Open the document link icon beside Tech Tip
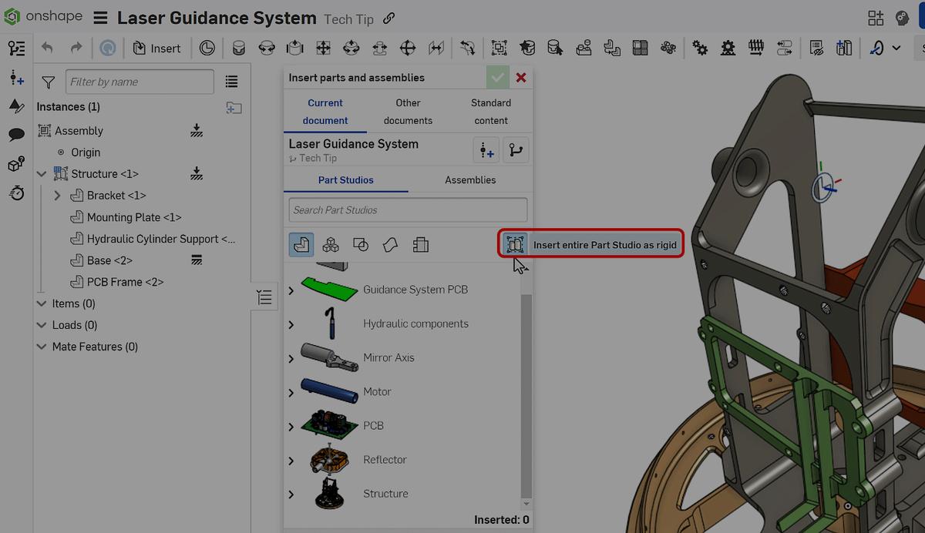This screenshot has width=925, height=533. click(x=388, y=18)
